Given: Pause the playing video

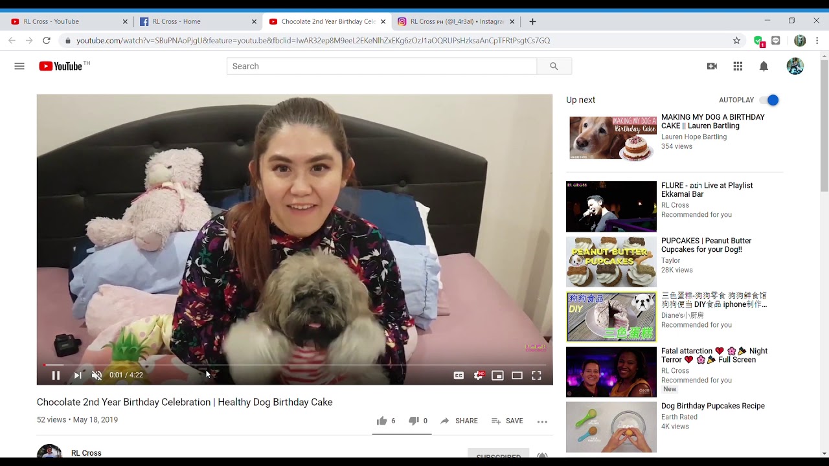Looking at the screenshot, I should (x=56, y=375).
